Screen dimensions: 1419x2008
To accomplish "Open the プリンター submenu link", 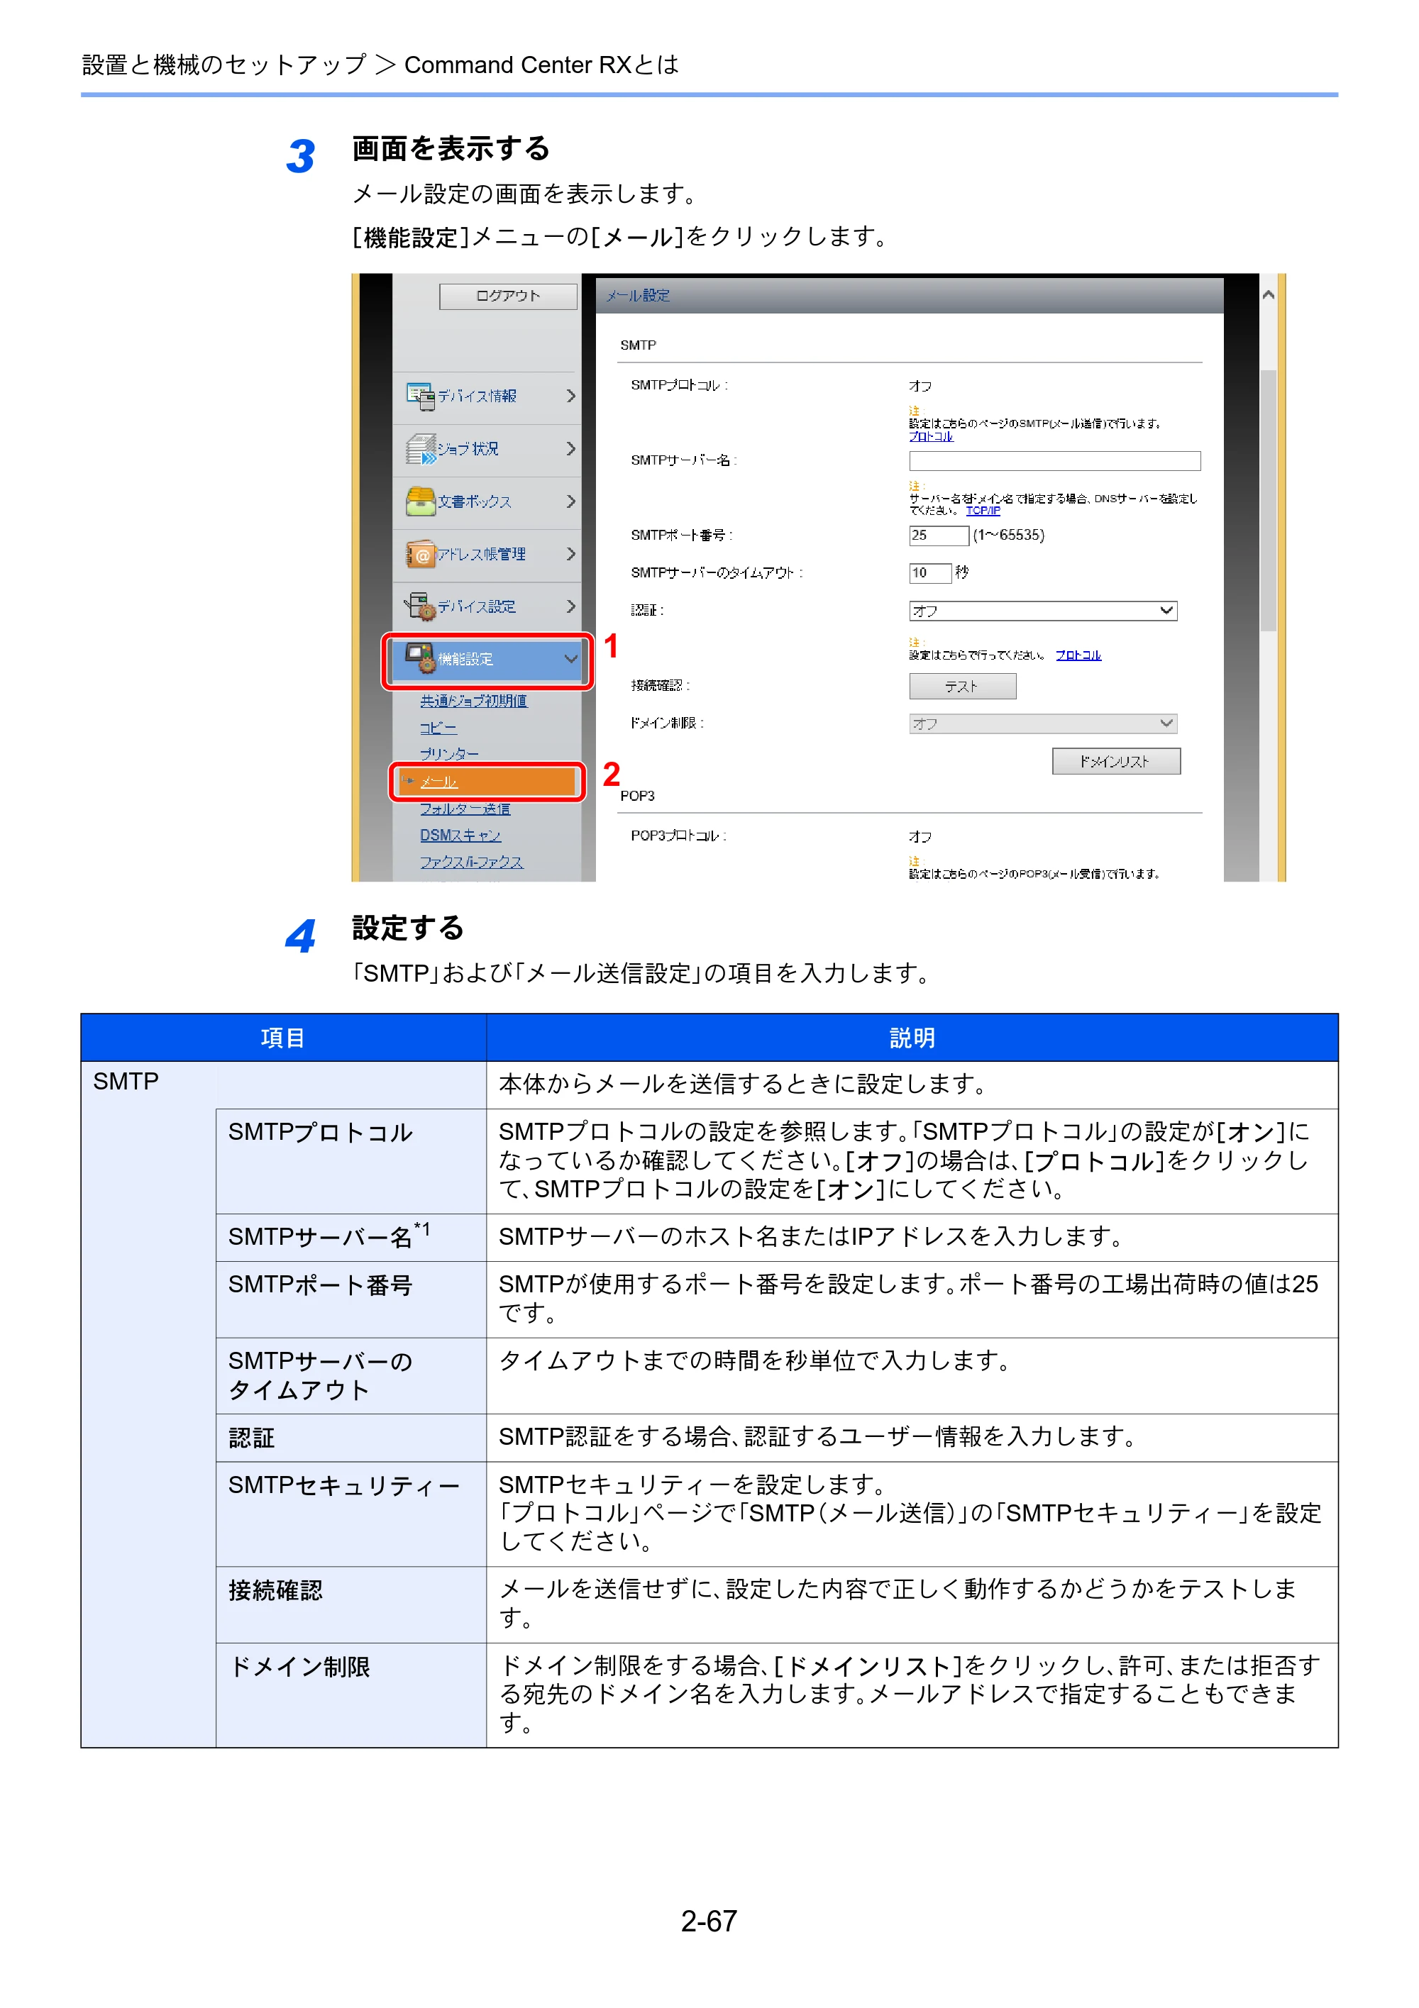I will pos(449,754).
